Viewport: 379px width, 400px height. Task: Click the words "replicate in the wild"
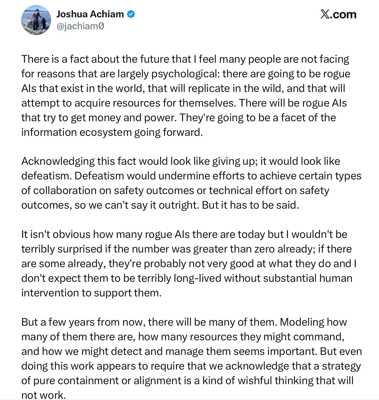(x=236, y=88)
